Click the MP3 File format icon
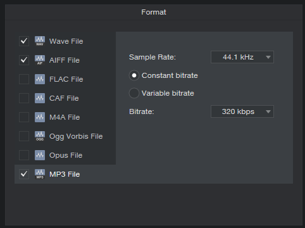 [x=40, y=174]
